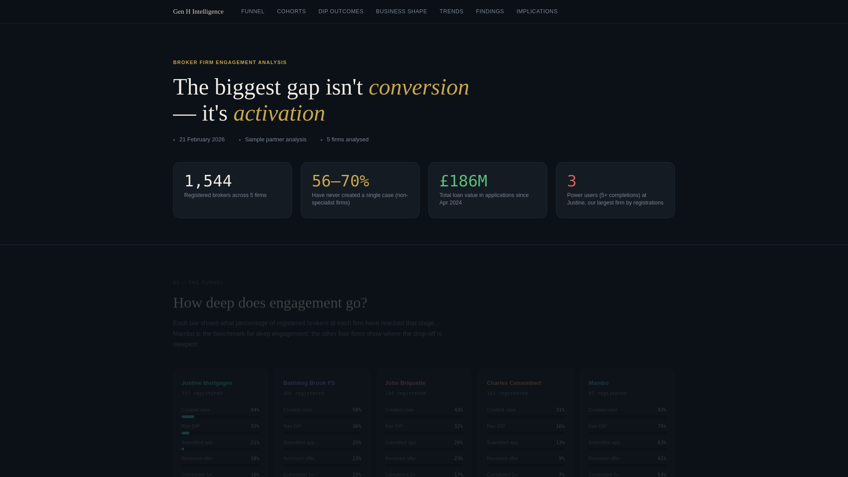
Task: Click John Briquette Created case 43% value
Action: [x=458, y=410]
